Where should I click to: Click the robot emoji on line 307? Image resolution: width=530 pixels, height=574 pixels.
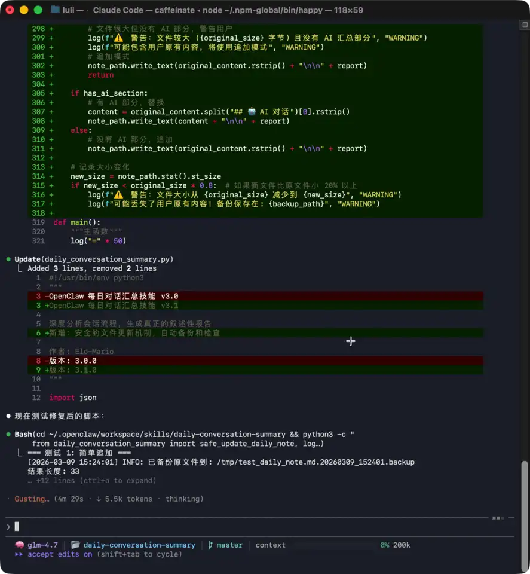coord(252,111)
